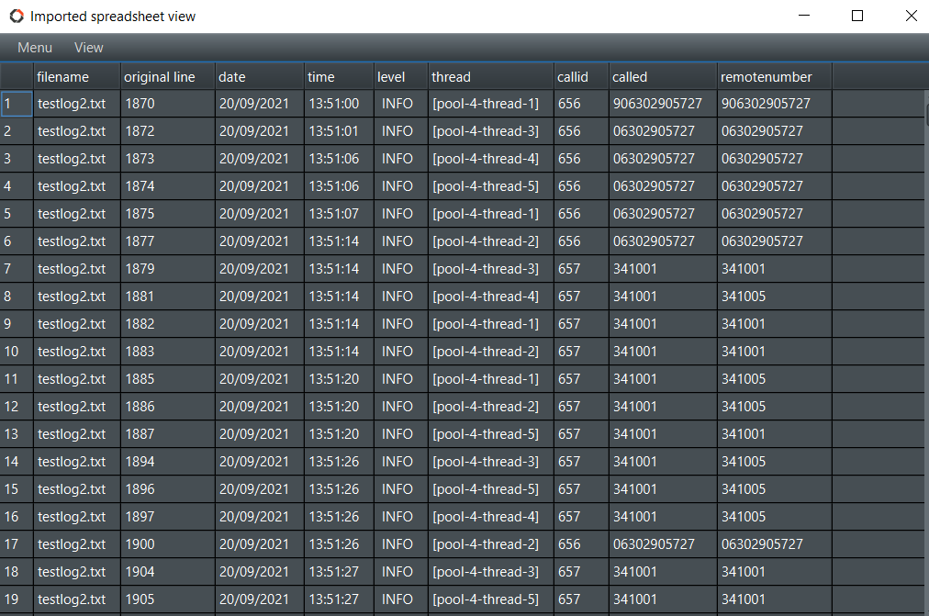This screenshot has width=929, height=616.
Task: Select cell with original line 1881
Action: [168, 297]
